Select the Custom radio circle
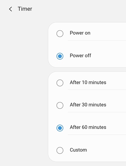 (60, 150)
